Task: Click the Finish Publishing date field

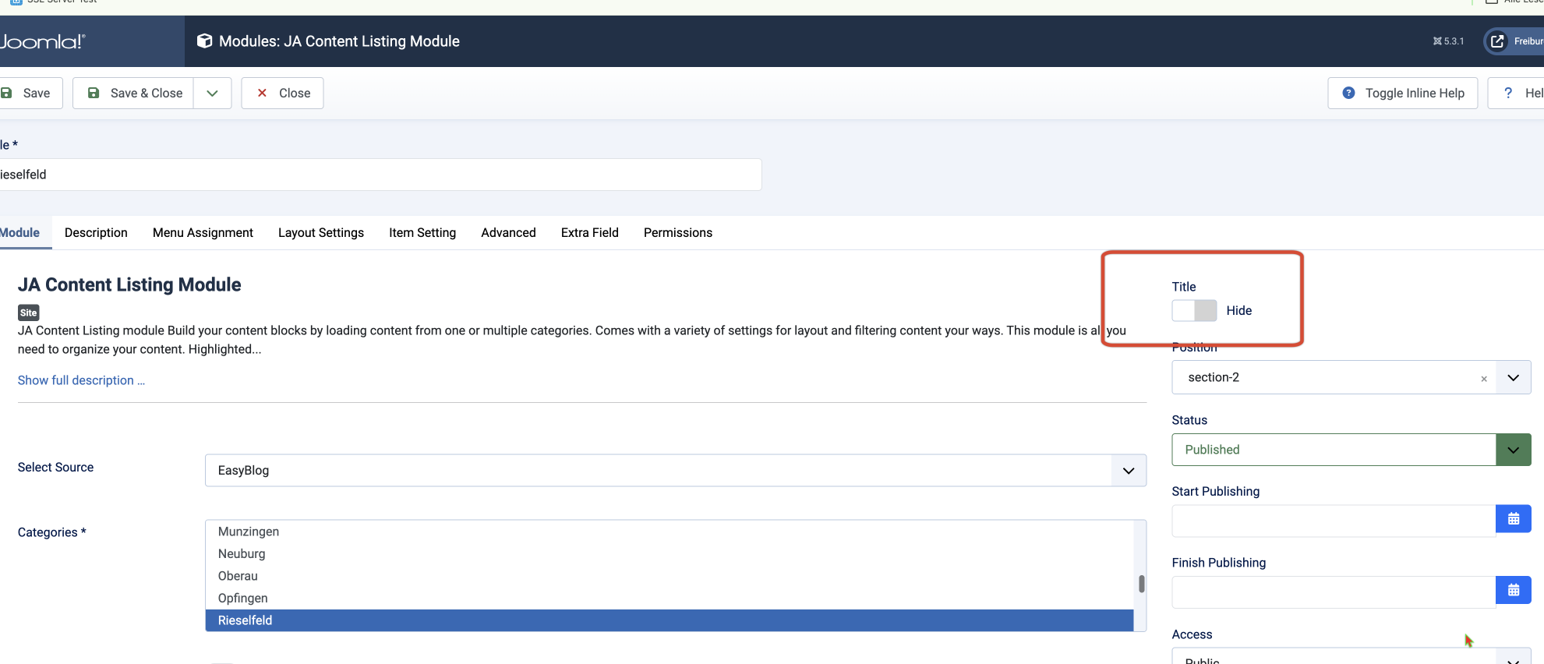Action: pyautogui.click(x=1334, y=592)
